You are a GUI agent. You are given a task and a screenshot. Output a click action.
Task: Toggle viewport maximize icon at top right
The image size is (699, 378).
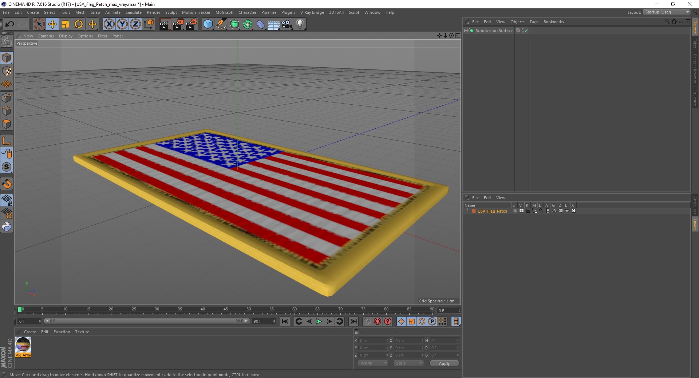click(x=458, y=36)
